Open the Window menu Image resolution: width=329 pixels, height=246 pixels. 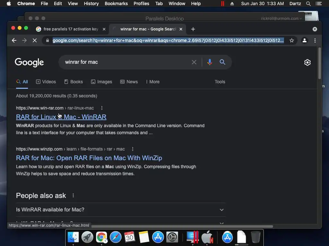click(x=177, y=4)
